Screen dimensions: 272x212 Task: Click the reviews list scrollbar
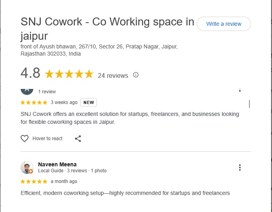point(249,104)
